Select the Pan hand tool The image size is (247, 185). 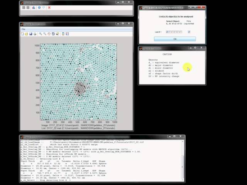pos(49,34)
